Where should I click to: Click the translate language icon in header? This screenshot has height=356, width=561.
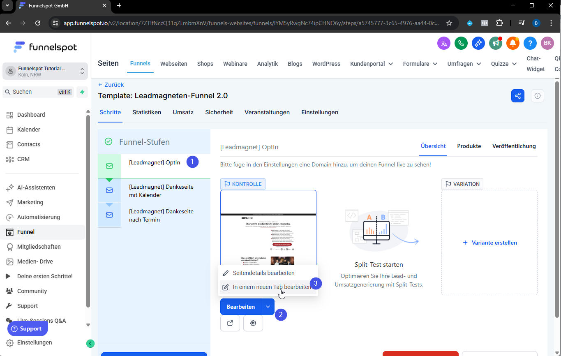tap(444, 43)
